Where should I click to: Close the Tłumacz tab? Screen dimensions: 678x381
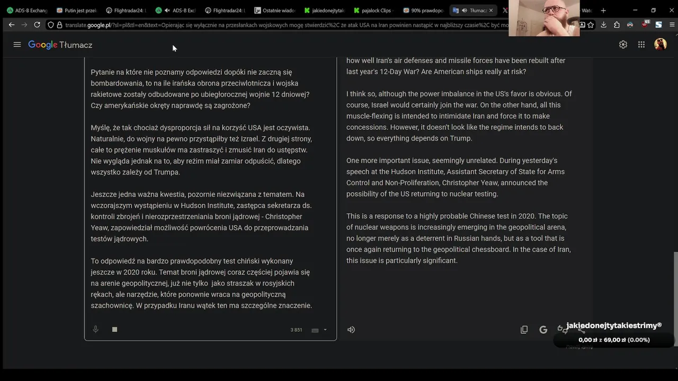tap(491, 10)
